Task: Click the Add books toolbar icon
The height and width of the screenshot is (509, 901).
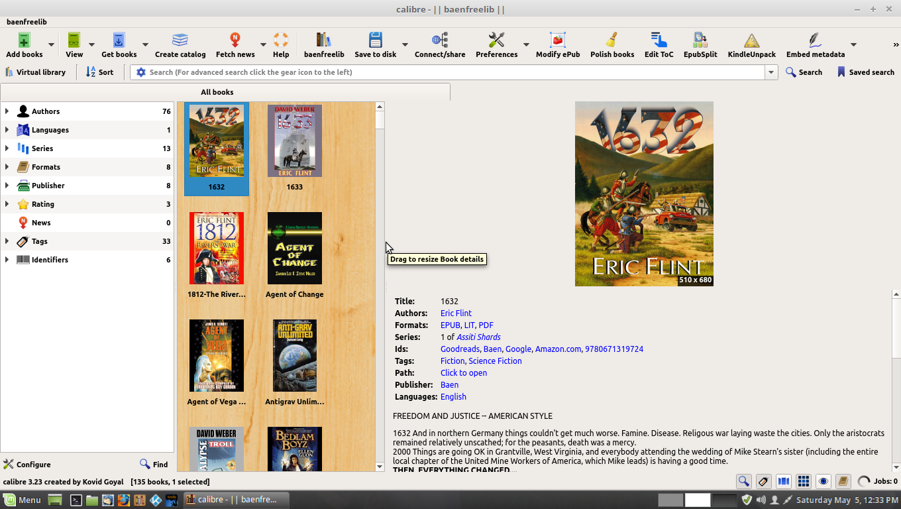Action: 24,40
